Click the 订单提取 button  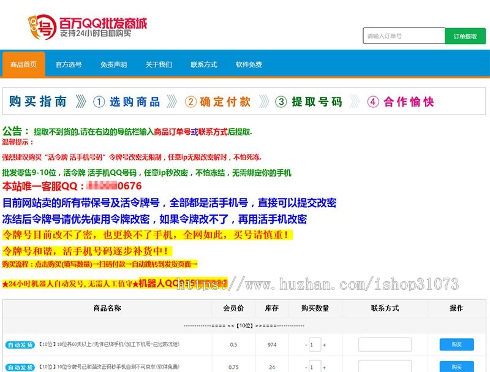point(467,36)
